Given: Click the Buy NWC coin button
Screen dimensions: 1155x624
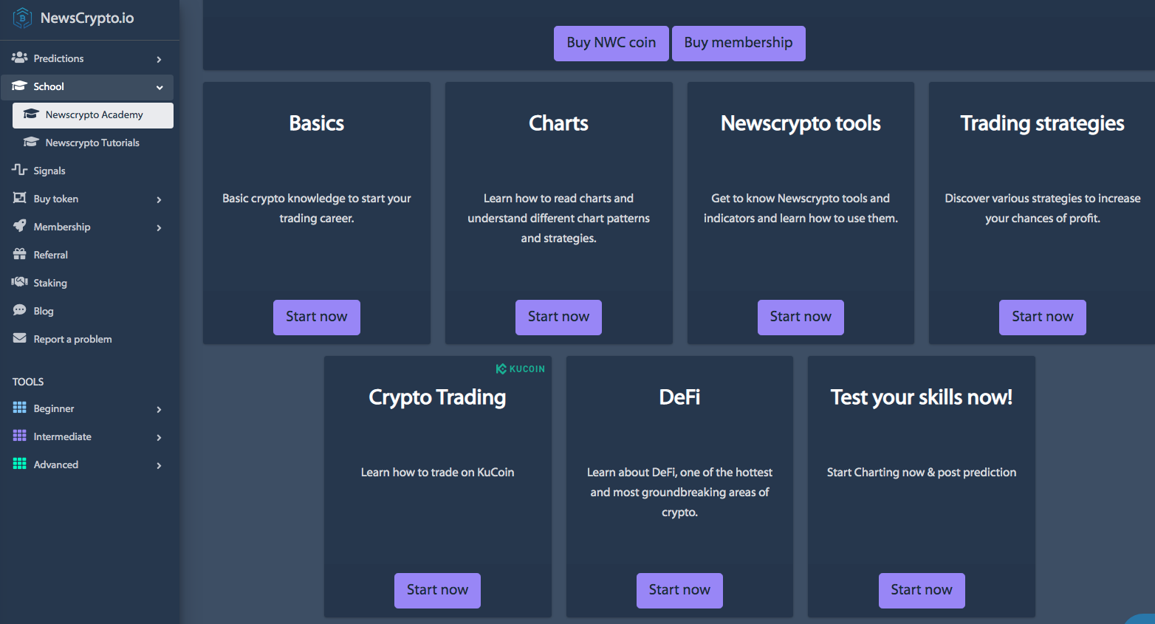Looking at the screenshot, I should [x=611, y=43].
